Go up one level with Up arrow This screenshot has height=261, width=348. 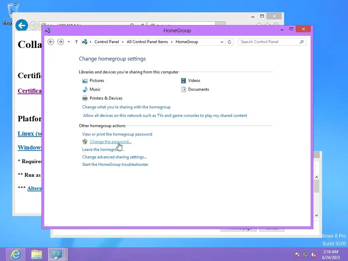[76, 42]
